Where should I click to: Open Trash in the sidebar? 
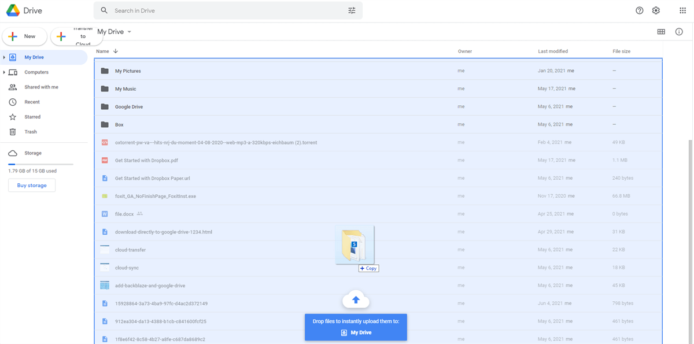coord(31,132)
